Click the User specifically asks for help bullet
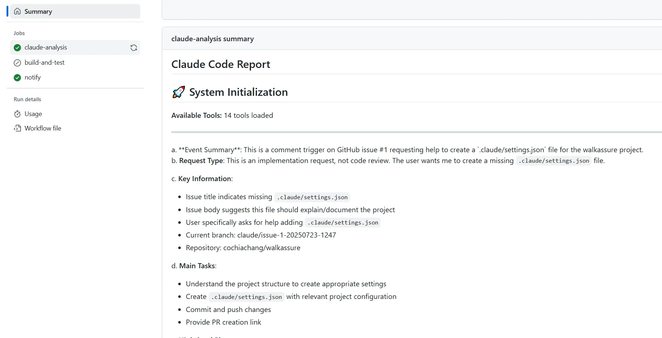This screenshot has width=662, height=338. tap(283, 222)
